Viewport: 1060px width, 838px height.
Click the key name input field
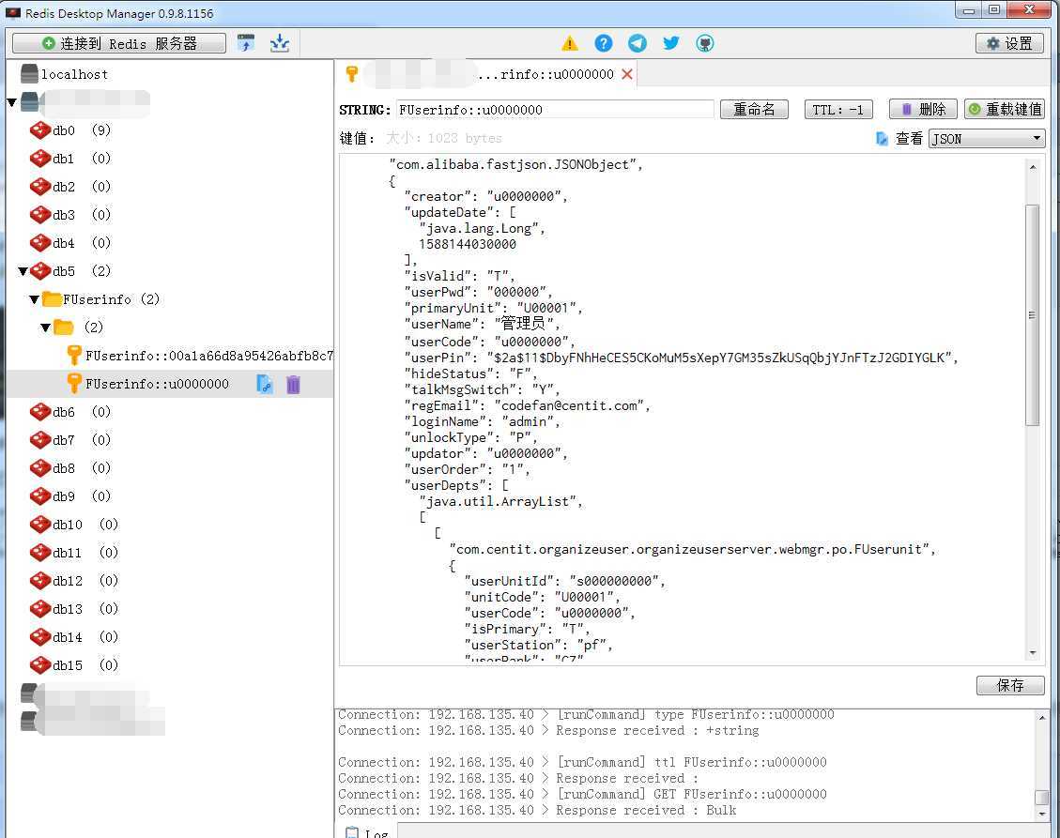(554, 110)
